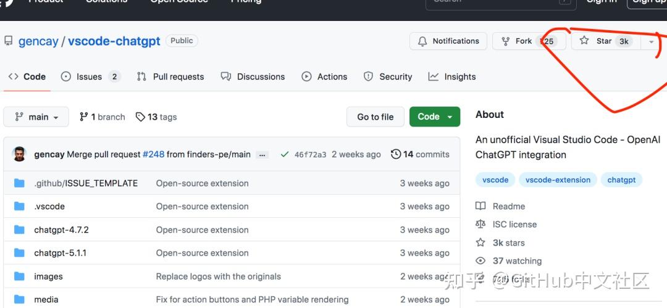Expand commit message ellipsis button
Screen dimensions: 667x308
(262, 155)
